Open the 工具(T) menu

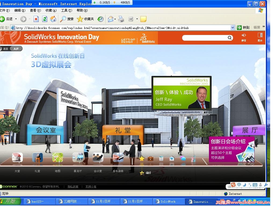click(x=67, y=10)
